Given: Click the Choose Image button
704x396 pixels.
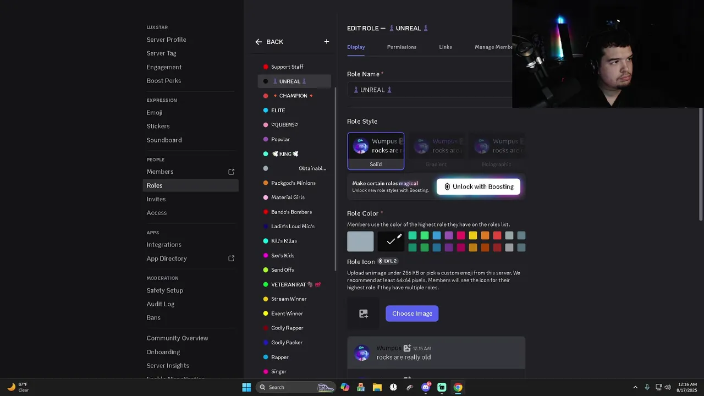Looking at the screenshot, I should (412, 313).
